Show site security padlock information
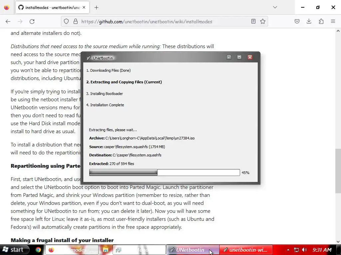 pyautogui.click(x=76, y=22)
